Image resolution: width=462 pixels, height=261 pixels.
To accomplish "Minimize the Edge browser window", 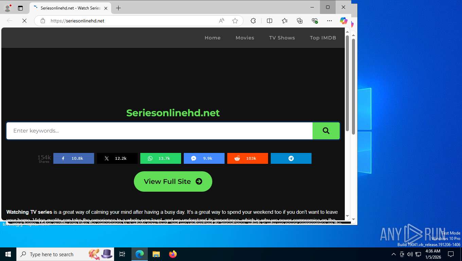I will (312, 7).
